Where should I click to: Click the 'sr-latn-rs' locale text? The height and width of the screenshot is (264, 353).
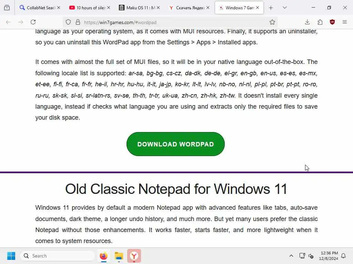[x=98, y=96]
